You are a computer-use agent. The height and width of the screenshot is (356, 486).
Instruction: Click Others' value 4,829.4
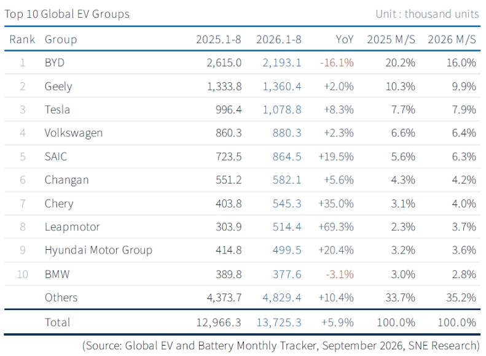coord(282,298)
